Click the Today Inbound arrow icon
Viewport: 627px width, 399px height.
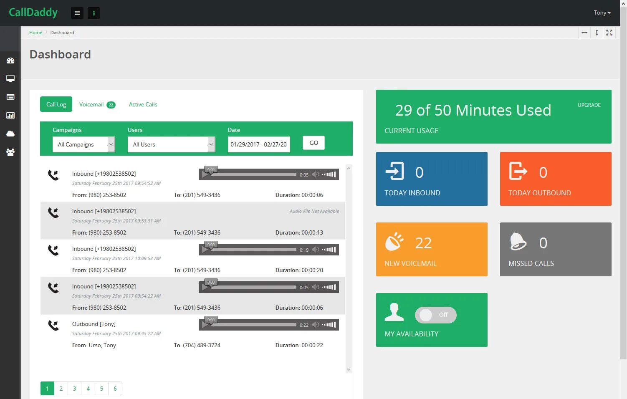point(394,171)
